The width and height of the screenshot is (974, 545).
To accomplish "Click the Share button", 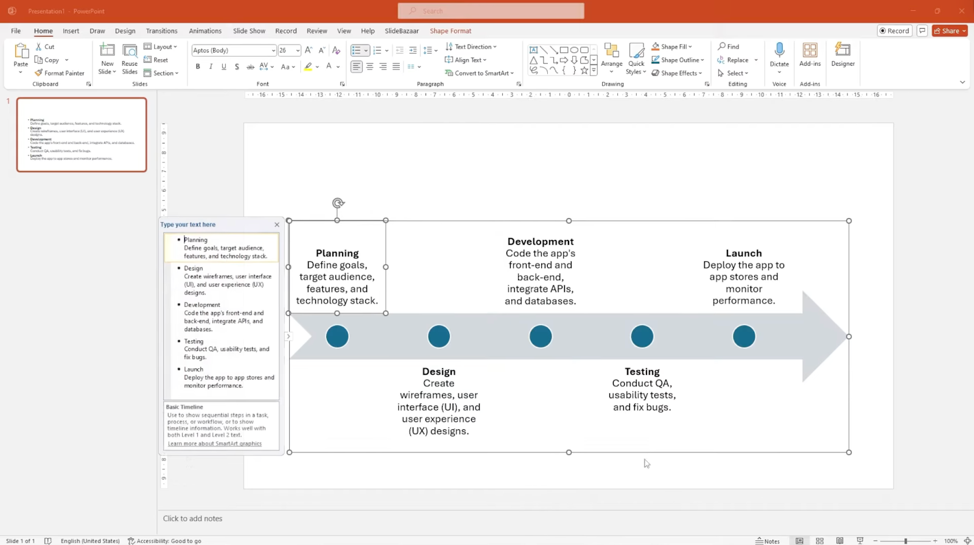I will 950,31.
